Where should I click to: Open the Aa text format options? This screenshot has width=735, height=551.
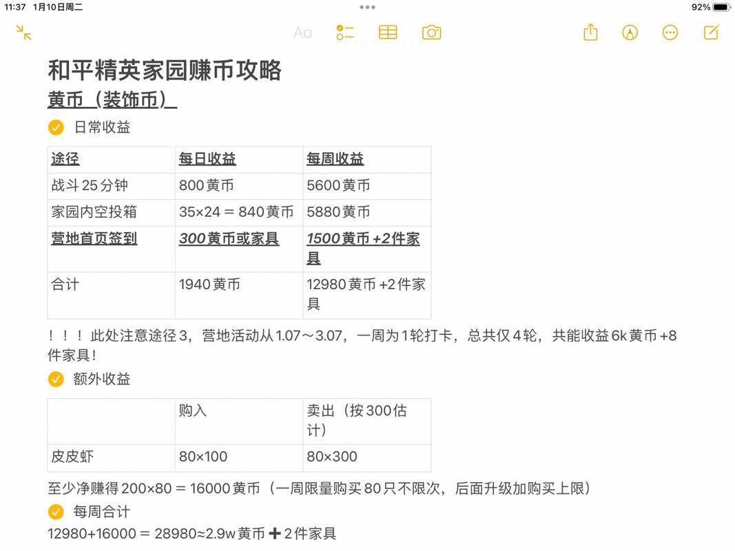[x=303, y=33]
